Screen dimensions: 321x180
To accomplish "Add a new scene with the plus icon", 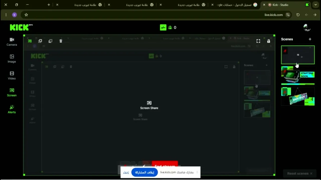I will [x=310, y=39].
